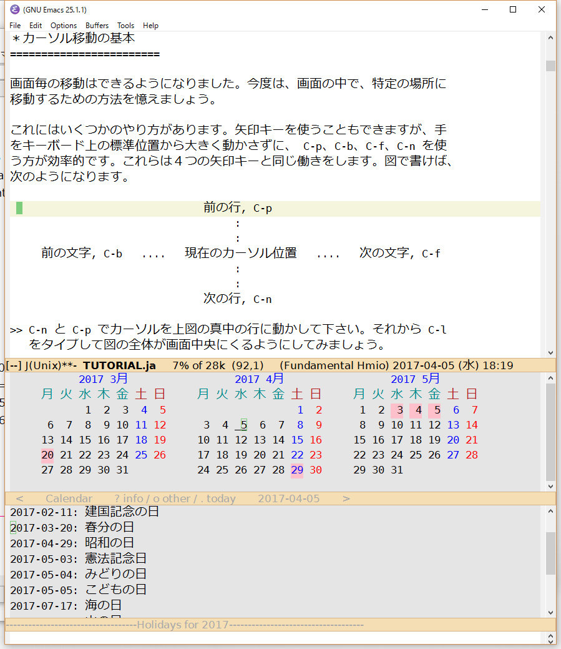Viewport: 561px width, 649px height.
Task: Select highlighted March 20 in the calendar
Action: 47,455
